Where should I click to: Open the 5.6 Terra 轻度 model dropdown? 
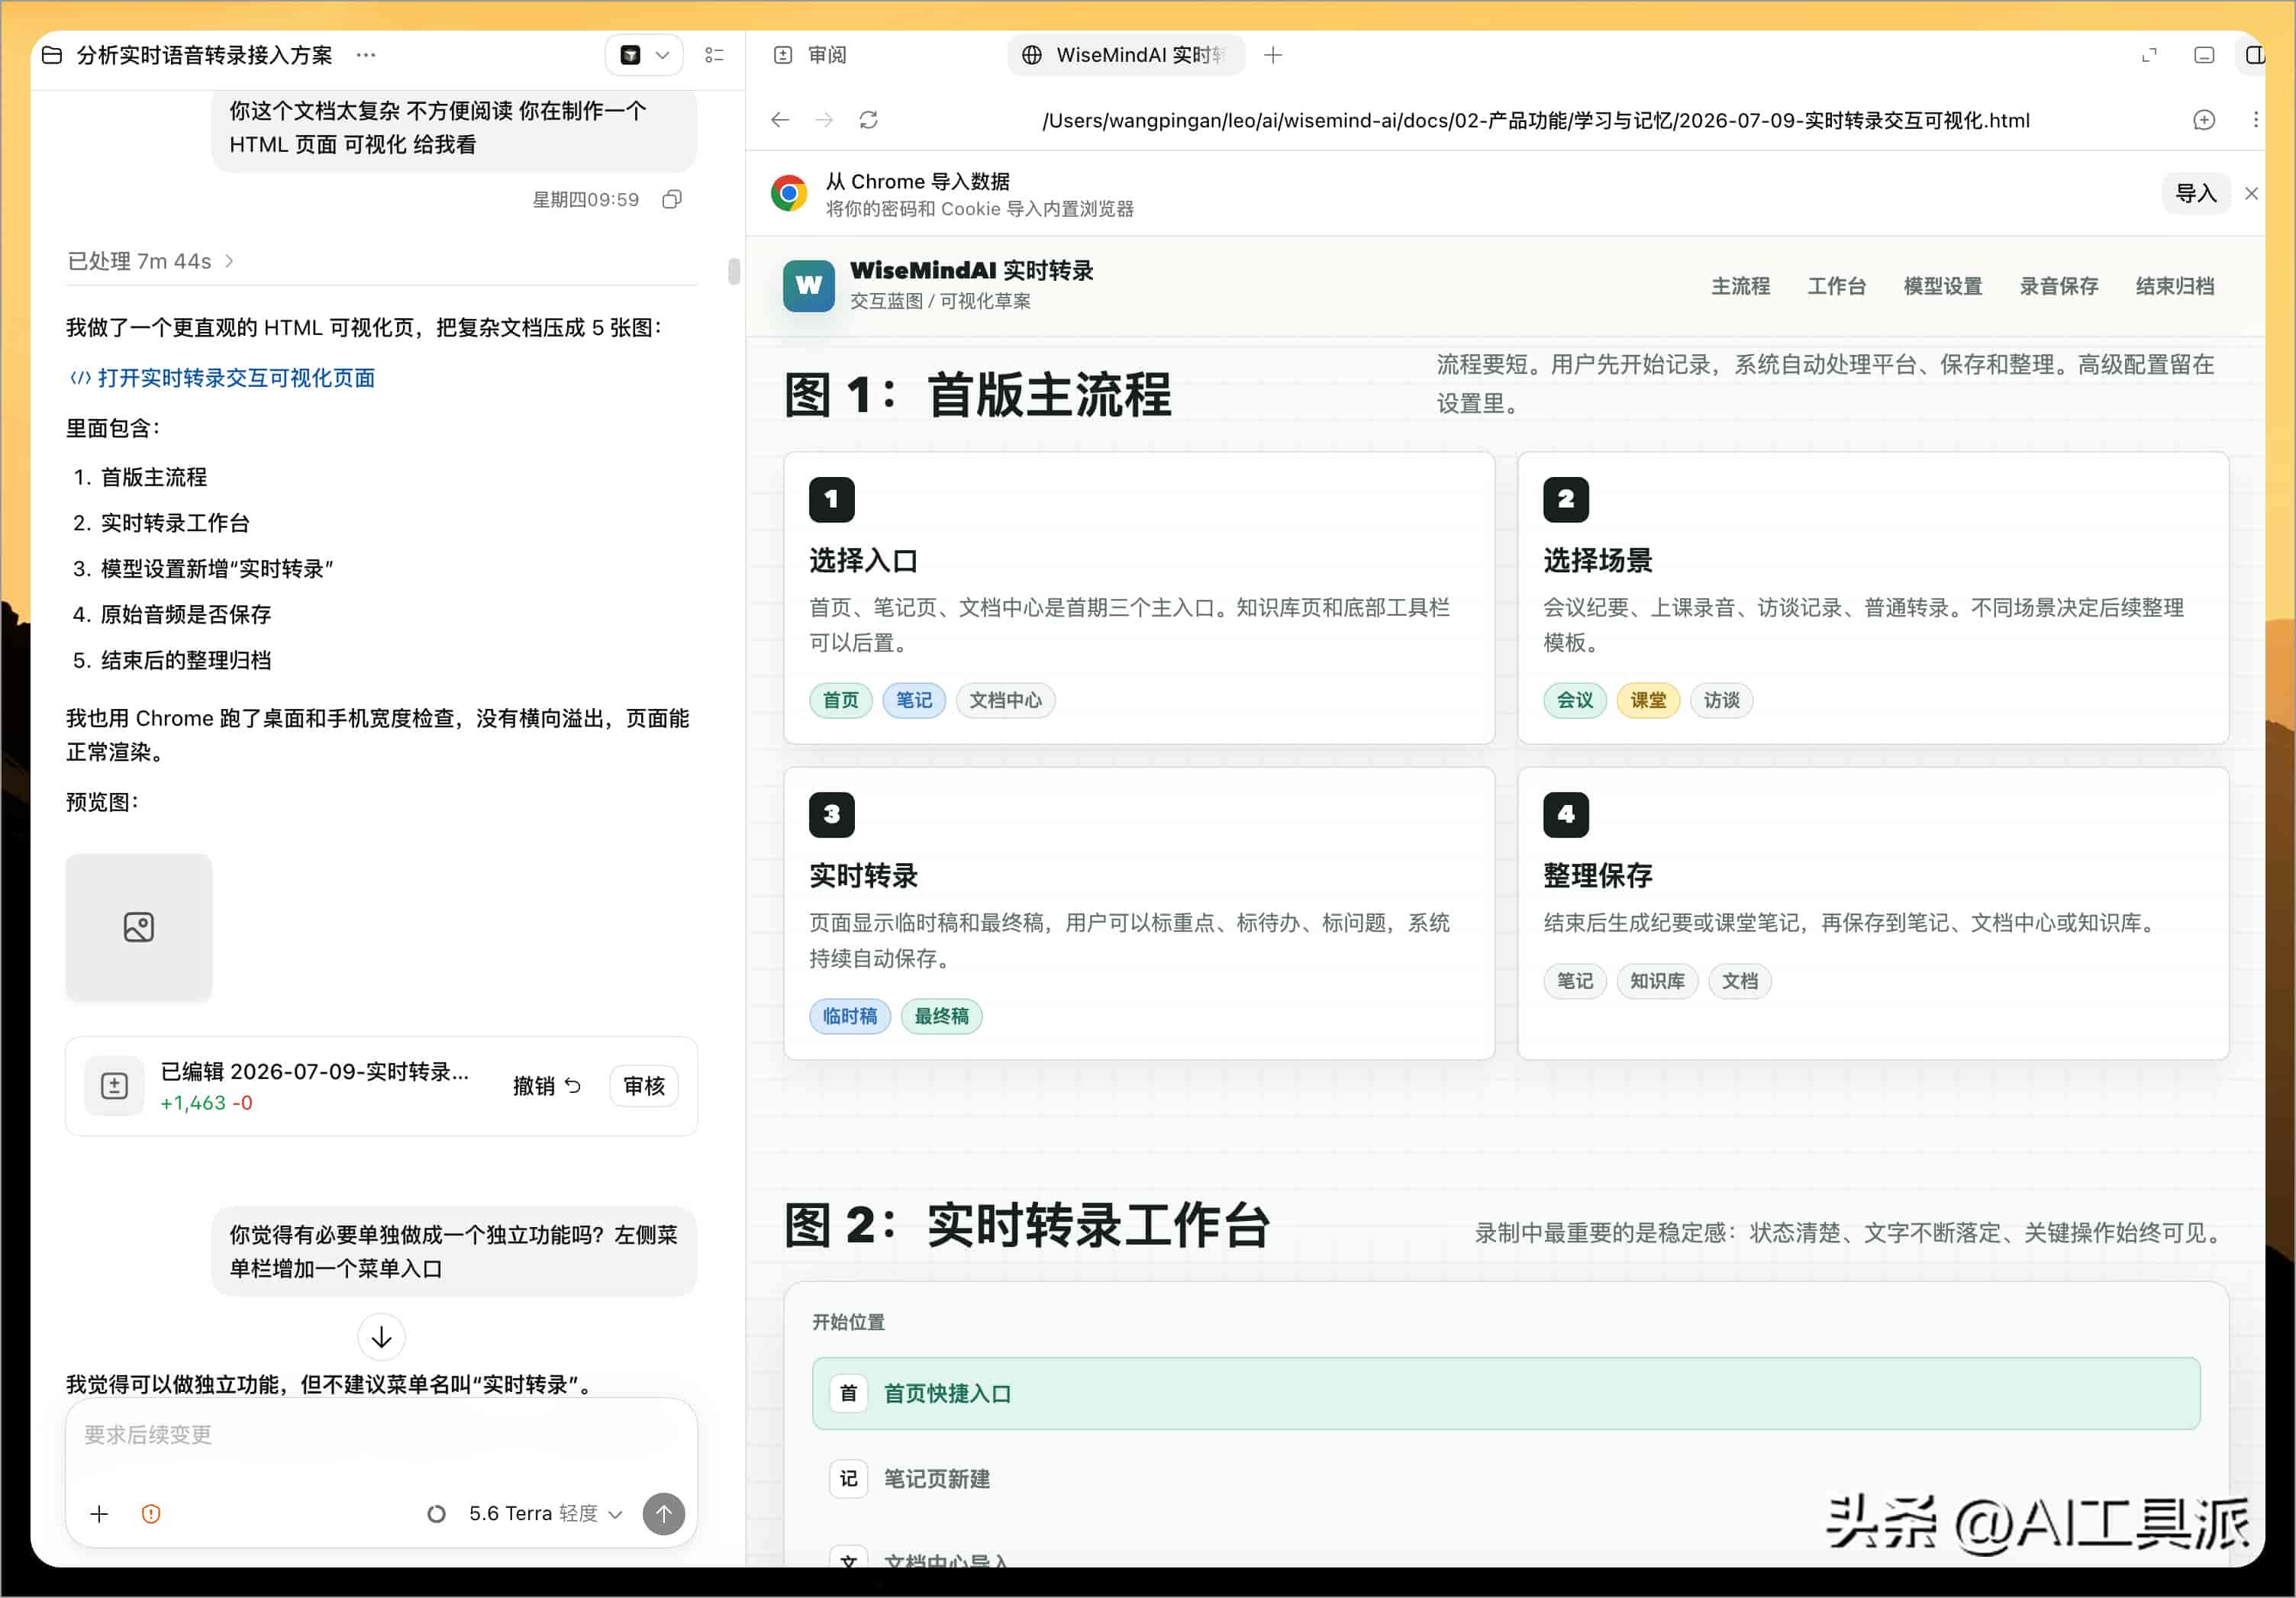pyautogui.click(x=545, y=1514)
